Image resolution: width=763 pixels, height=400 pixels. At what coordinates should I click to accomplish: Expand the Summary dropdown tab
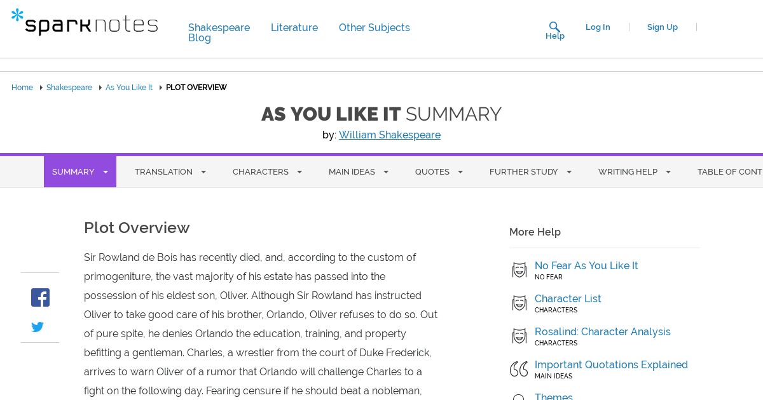point(80,172)
